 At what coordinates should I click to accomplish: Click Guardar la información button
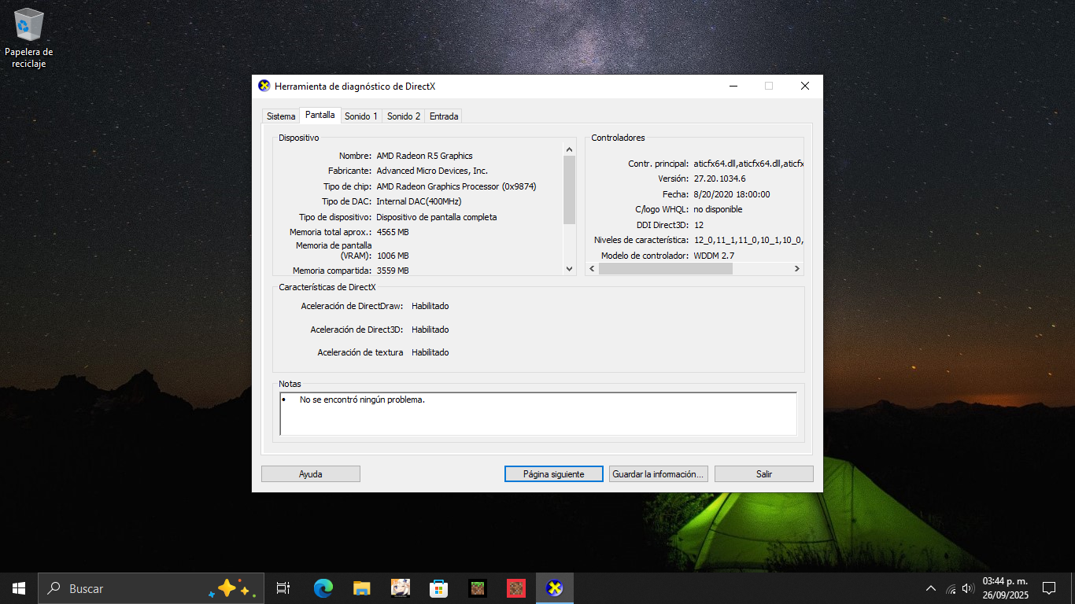(658, 474)
